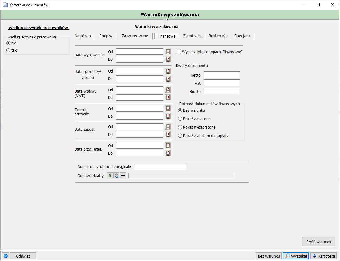Focus Data zapłaty Od field
Viewport: 340px width, 261px height.
tap(140, 127)
